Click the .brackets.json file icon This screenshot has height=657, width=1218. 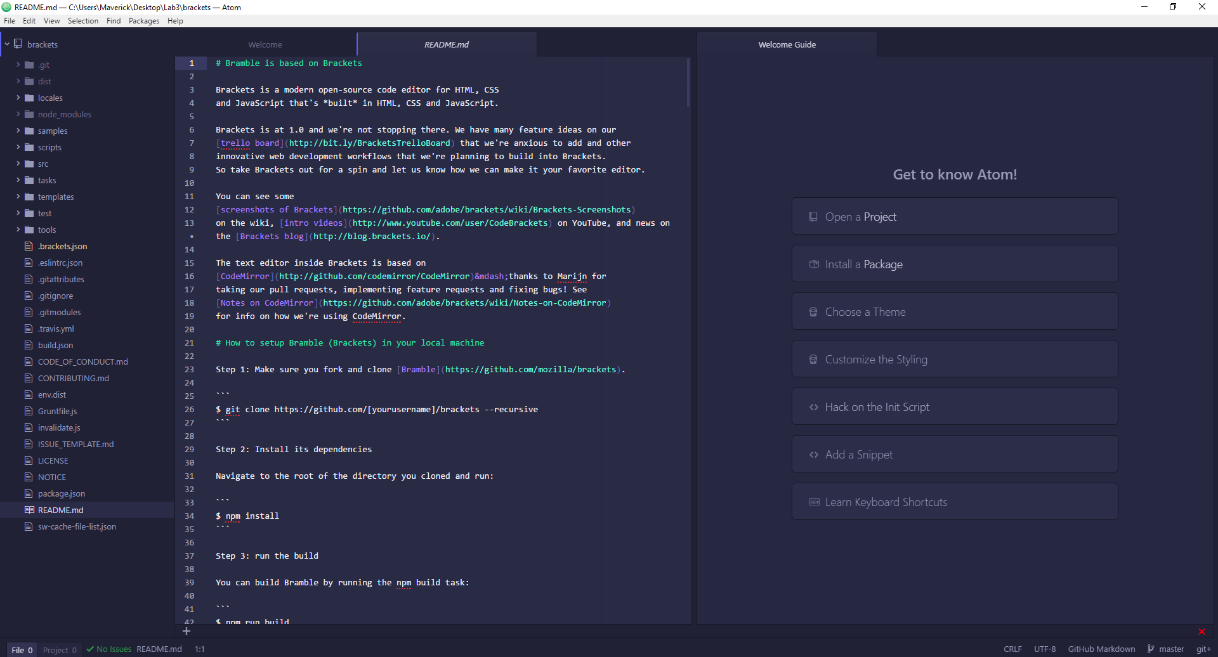tap(29, 246)
